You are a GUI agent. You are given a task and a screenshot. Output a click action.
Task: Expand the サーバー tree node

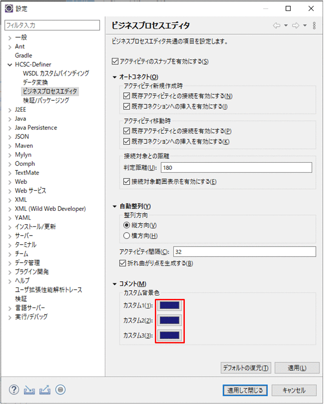[10, 236]
